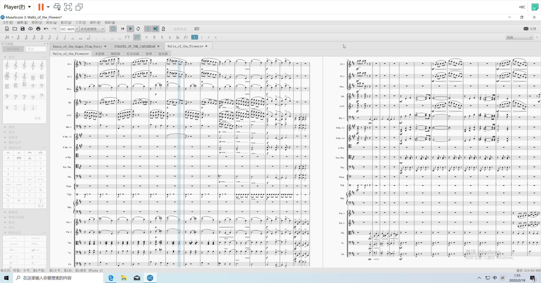This screenshot has height=283, width=541.
Task: Open the 弦乐组 (strings) part tab
Action: tap(163, 54)
